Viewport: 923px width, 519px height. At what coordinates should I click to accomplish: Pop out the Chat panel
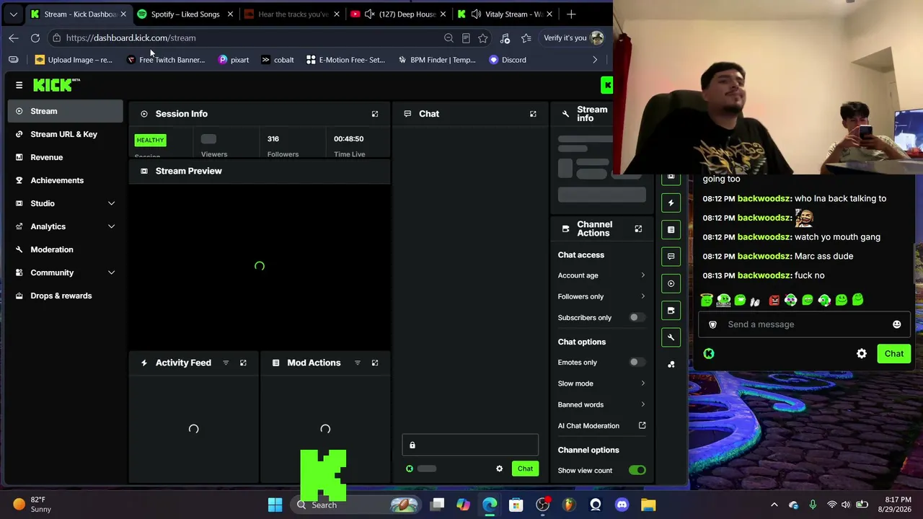tap(533, 114)
